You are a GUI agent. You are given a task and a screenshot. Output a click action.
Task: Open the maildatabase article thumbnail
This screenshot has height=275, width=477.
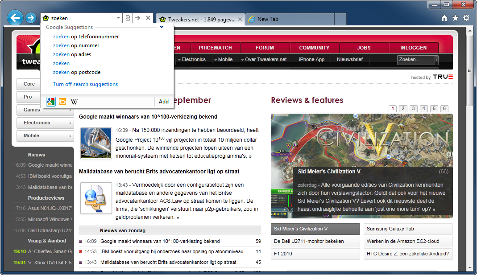point(96,198)
